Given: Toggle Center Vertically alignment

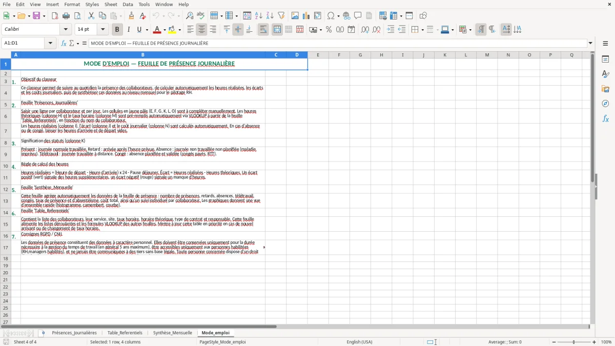Looking at the screenshot, I should pos(238,30).
